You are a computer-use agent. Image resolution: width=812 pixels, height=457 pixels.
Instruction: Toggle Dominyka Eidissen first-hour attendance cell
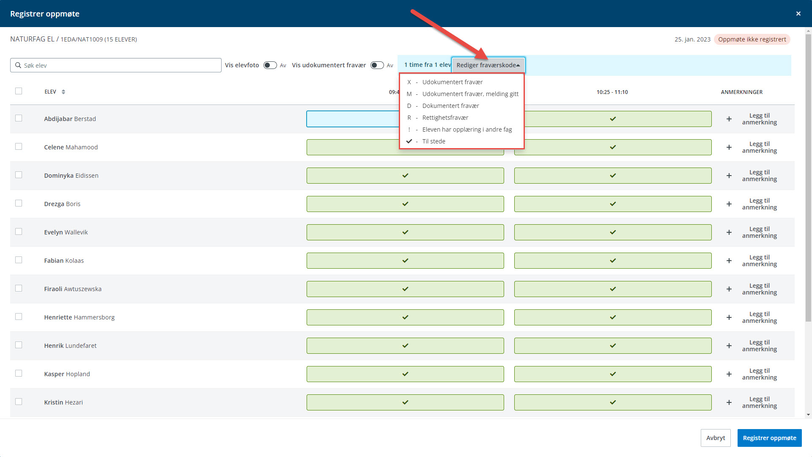click(405, 176)
